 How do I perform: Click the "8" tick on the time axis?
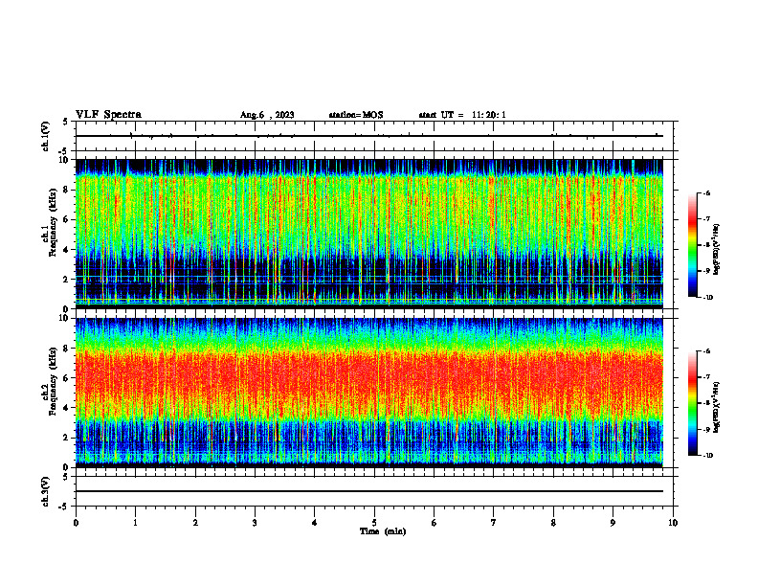pos(553,523)
